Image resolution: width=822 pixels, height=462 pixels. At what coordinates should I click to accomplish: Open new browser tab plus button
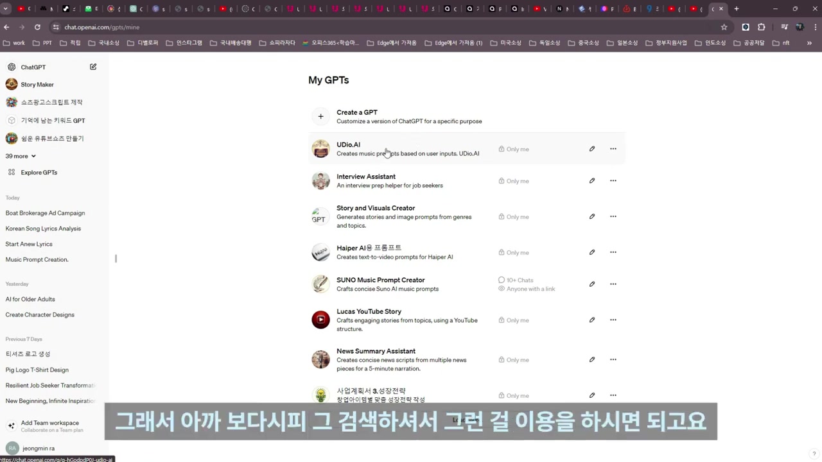tap(736, 9)
